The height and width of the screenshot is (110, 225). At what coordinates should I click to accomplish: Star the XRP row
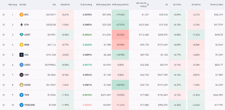point(4,75)
